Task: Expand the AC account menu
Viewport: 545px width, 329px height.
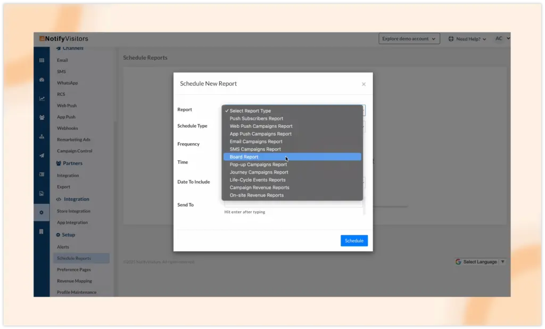Action: (x=502, y=38)
